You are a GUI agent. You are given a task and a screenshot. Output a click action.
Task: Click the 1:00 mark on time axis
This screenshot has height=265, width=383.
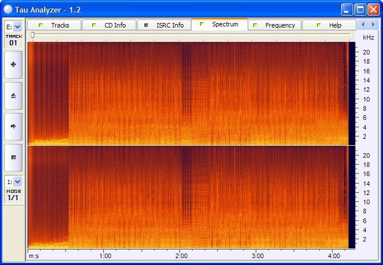click(x=105, y=255)
